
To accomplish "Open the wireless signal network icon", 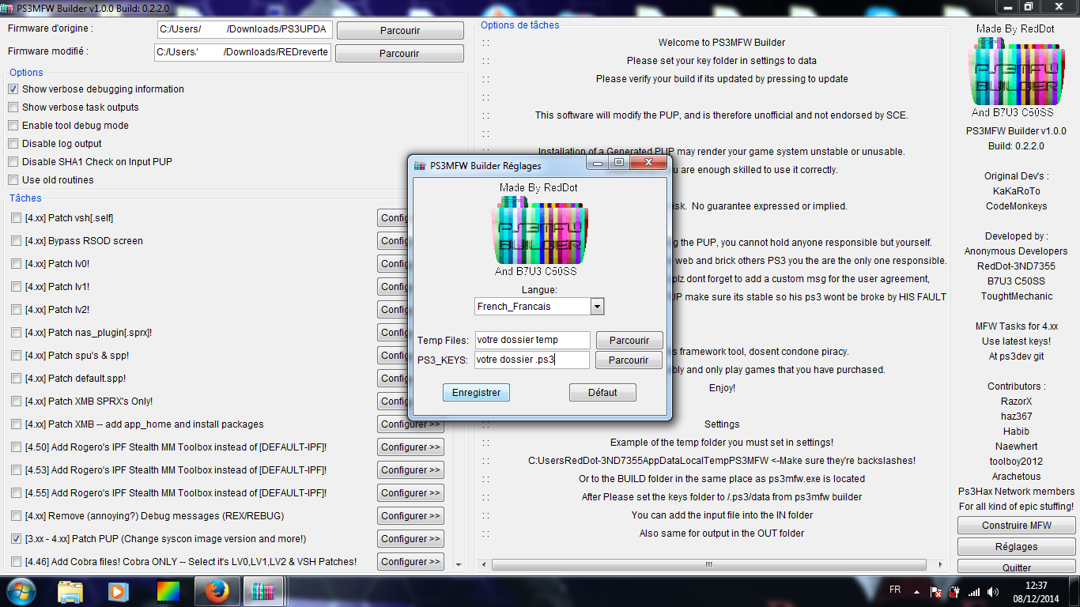I will pyautogui.click(x=974, y=591).
